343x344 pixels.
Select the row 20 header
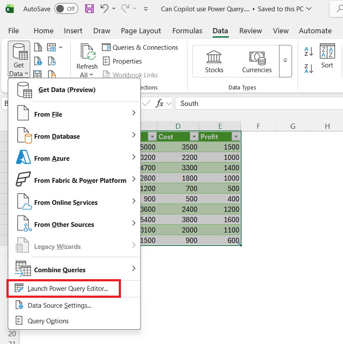click(10, 334)
